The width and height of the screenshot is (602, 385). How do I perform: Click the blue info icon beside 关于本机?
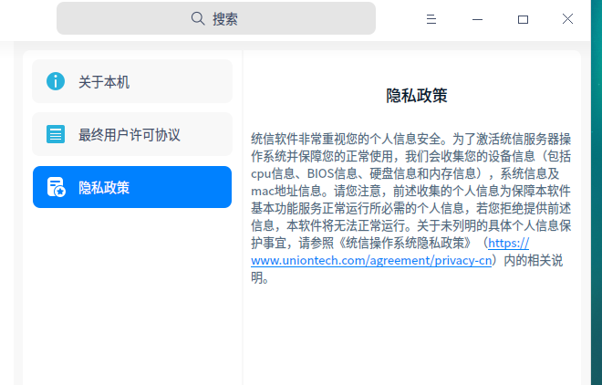pos(57,82)
